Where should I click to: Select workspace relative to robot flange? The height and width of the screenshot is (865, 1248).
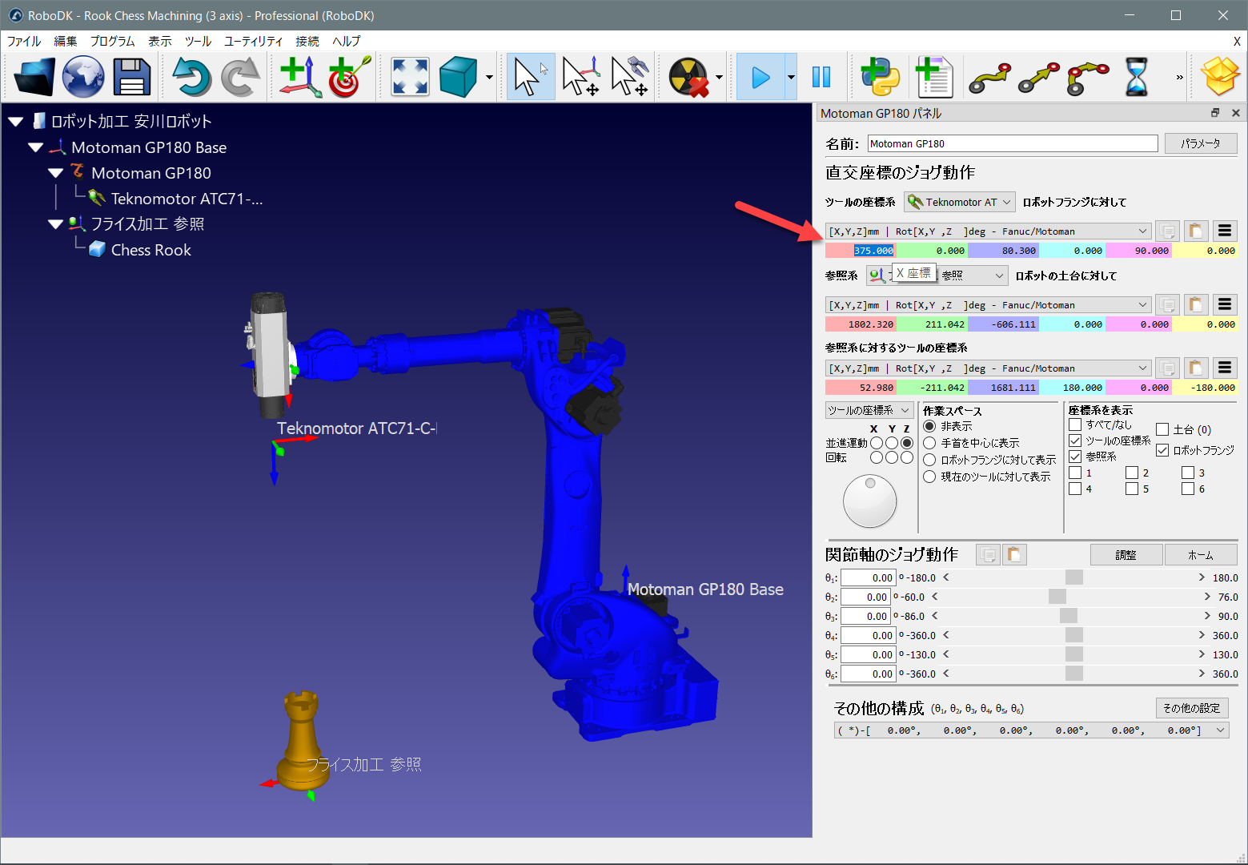point(929,460)
